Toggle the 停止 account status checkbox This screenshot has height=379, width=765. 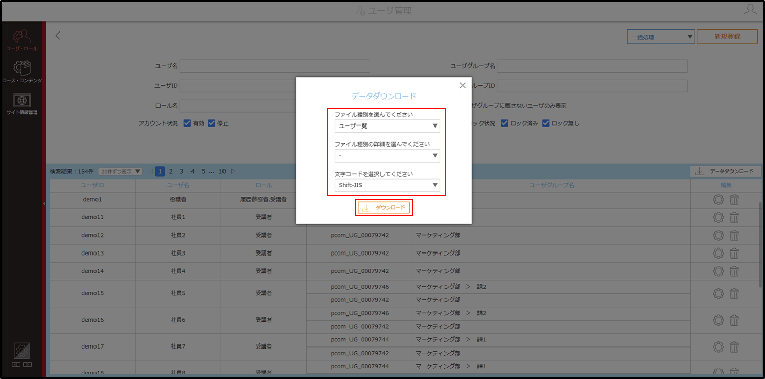(212, 123)
